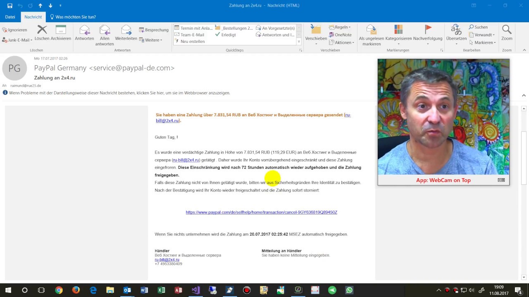The image size is (529, 297).
Task: Send the message to OneNote
Action: click(340, 35)
